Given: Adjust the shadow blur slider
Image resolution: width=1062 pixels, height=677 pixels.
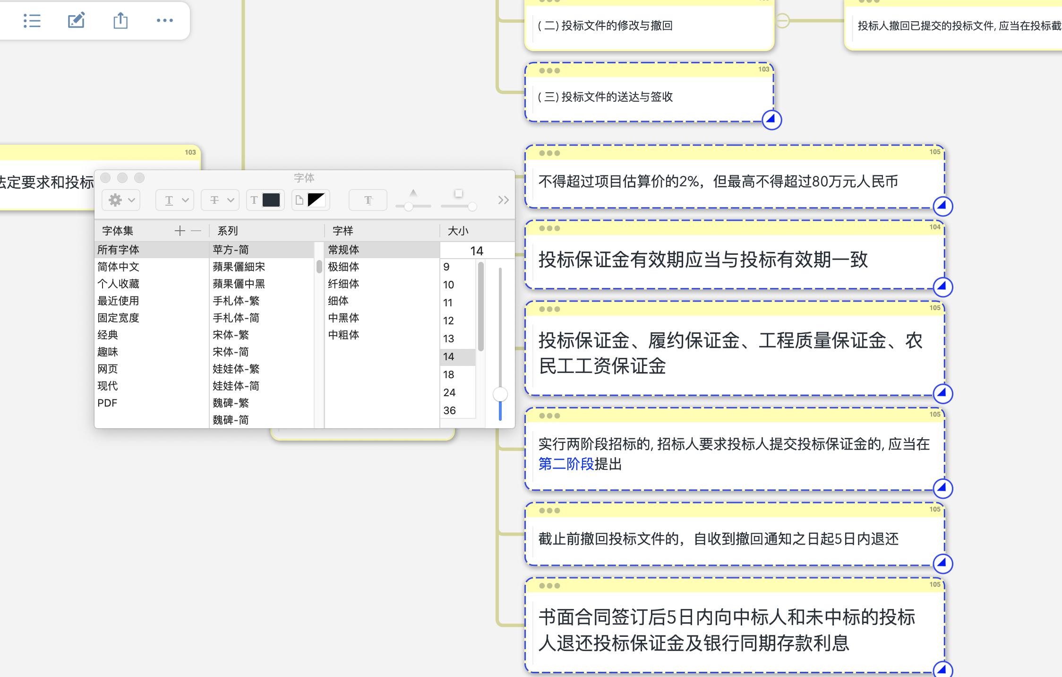Looking at the screenshot, I should [x=472, y=206].
